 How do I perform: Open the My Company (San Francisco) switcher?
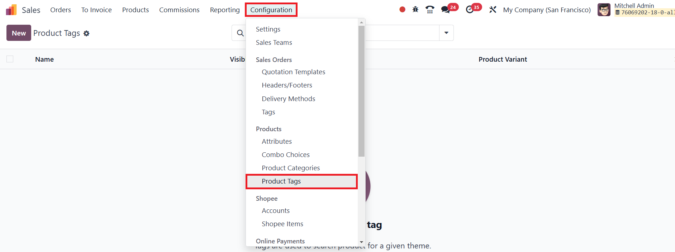[x=547, y=10]
